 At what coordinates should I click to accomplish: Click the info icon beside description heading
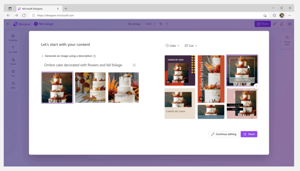(95, 56)
